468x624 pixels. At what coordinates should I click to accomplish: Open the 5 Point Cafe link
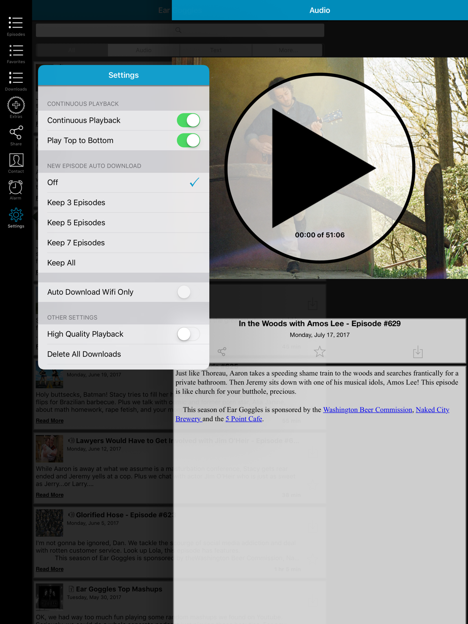pos(244,419)
